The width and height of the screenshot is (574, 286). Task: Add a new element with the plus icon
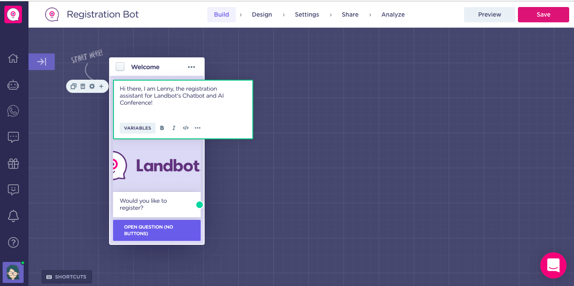(101, 86)
